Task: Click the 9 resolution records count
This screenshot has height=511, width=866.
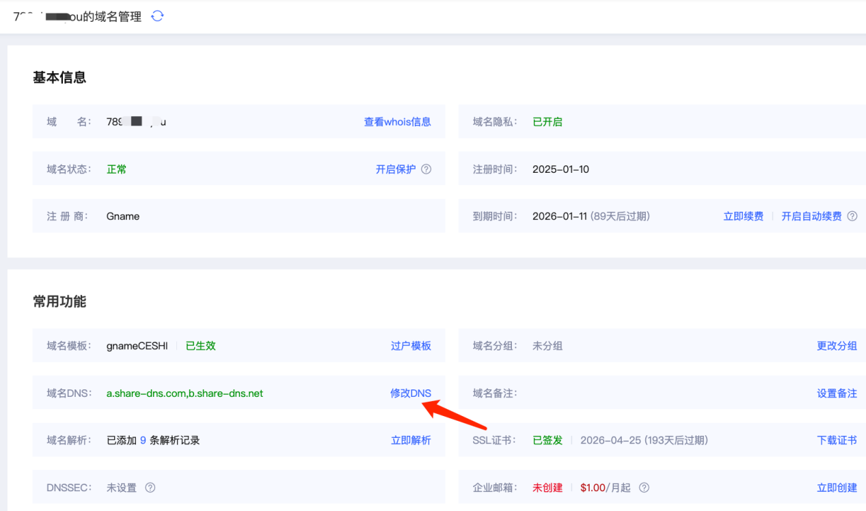Action: [x=143, y=441]
